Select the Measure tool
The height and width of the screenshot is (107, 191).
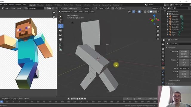click(61, 49)
